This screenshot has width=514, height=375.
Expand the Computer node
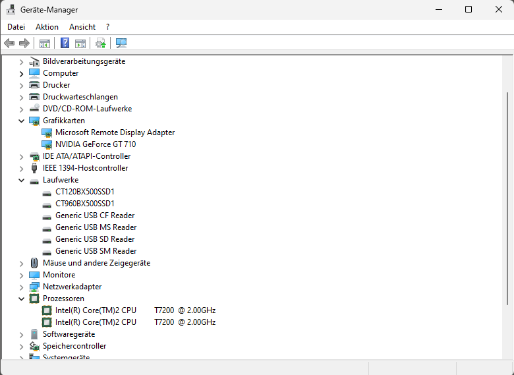(21, 74)
